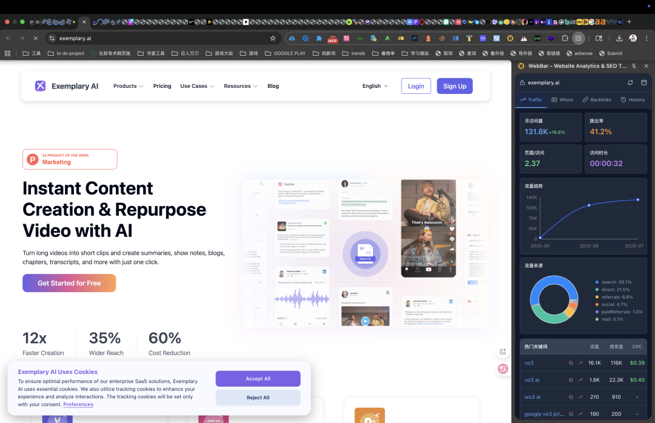Open the Pricing page
The width and height of the screenshot is (655, 423).
pyautogui.click(x=162, y=86)
